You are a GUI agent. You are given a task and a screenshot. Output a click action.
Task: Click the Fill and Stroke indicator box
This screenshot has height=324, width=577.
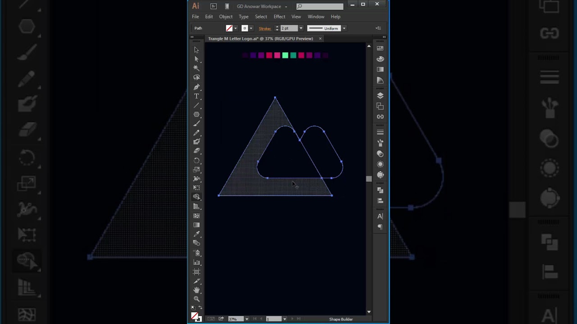[196, 317]
